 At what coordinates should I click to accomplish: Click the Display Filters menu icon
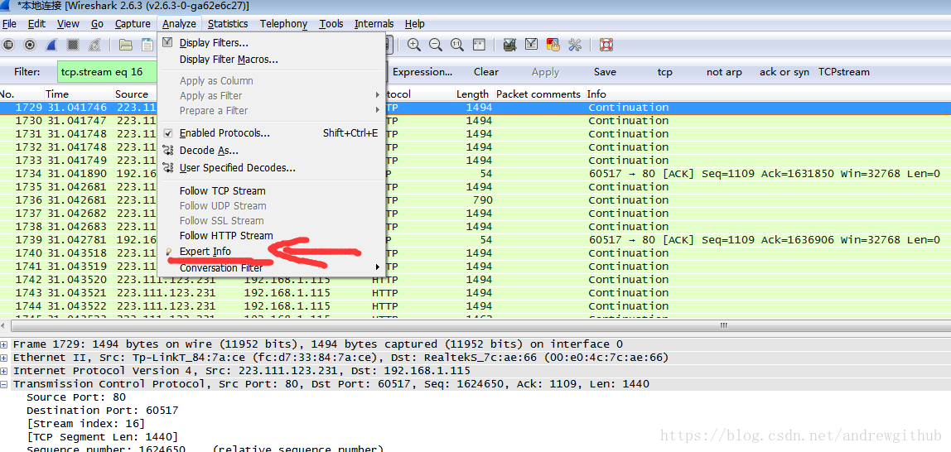click(168, 42)
